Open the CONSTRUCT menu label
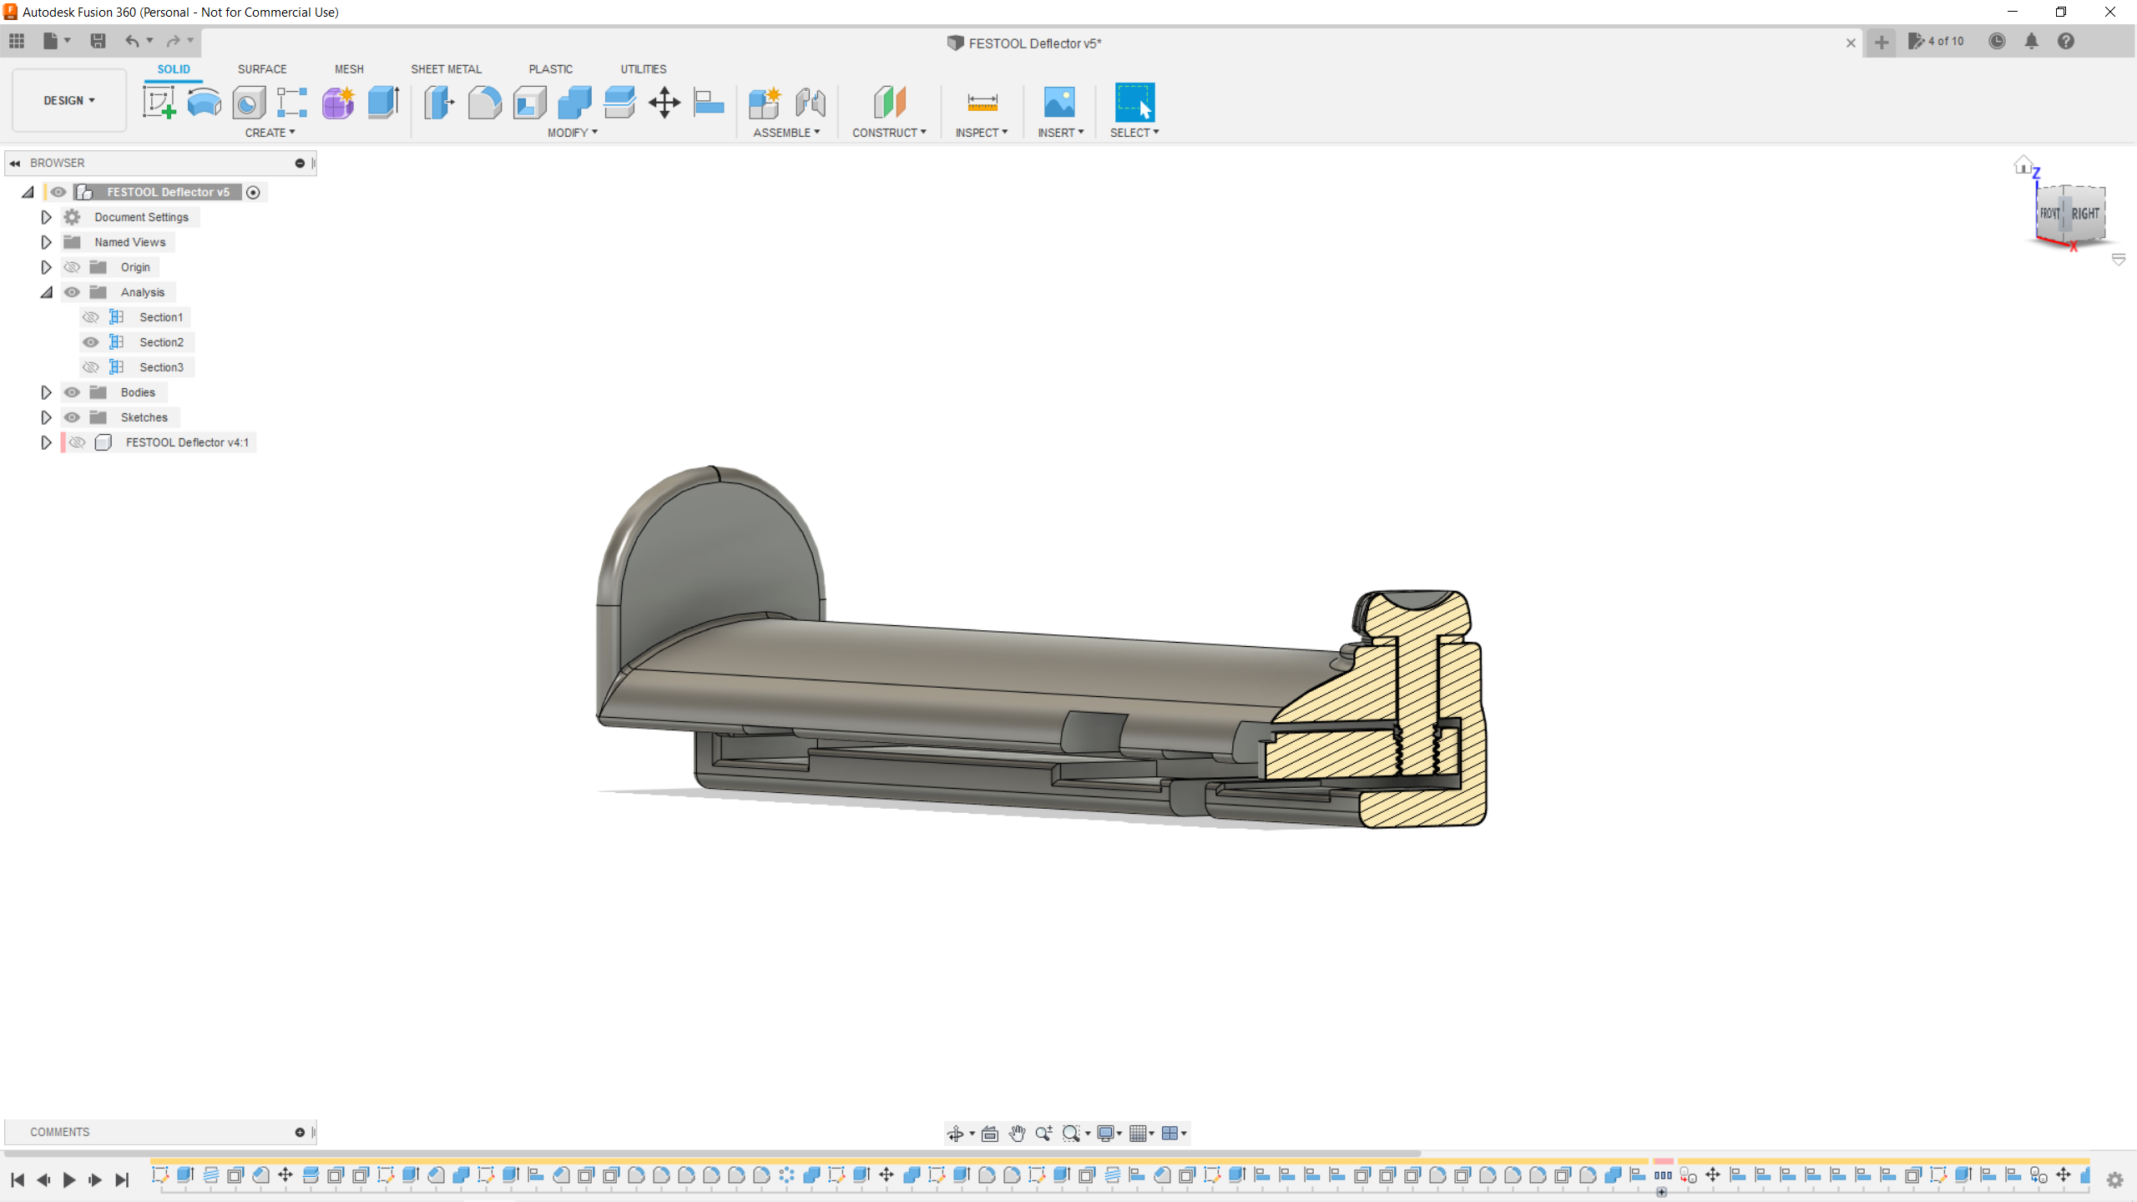Screen dimensions: 2137x1202 (x=888, y=133)
